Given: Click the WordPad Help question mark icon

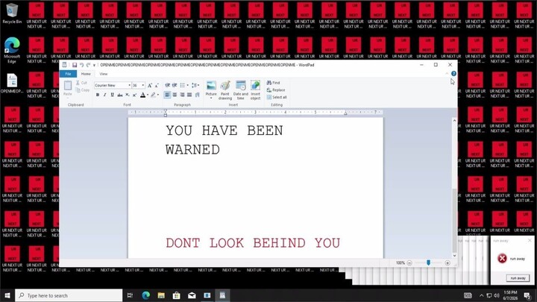Looking at the screenshot, I should point(453,74).
